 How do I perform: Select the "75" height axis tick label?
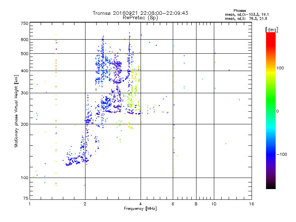pos(26,198)
